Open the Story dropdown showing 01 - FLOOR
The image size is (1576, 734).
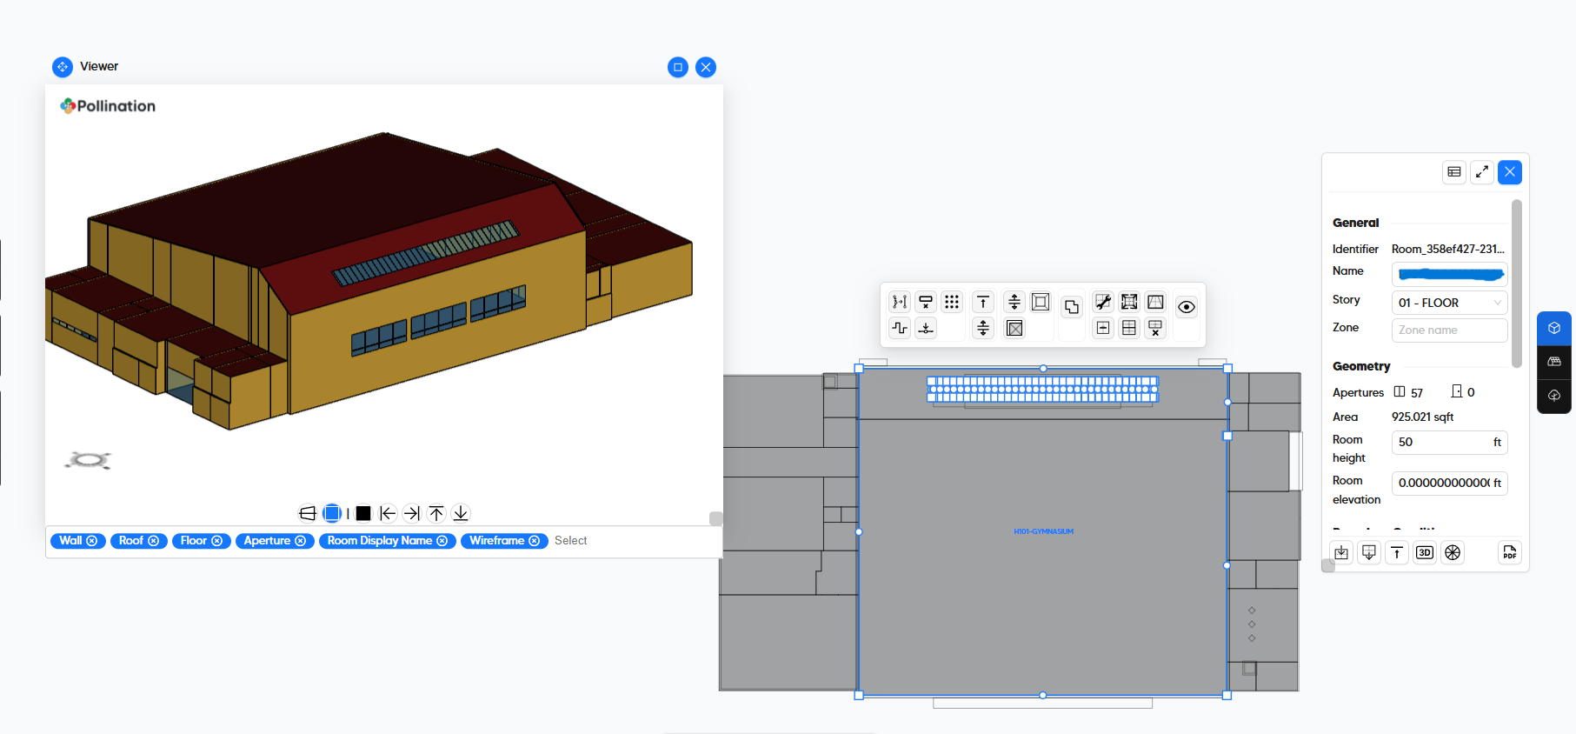pos(1449,303)
